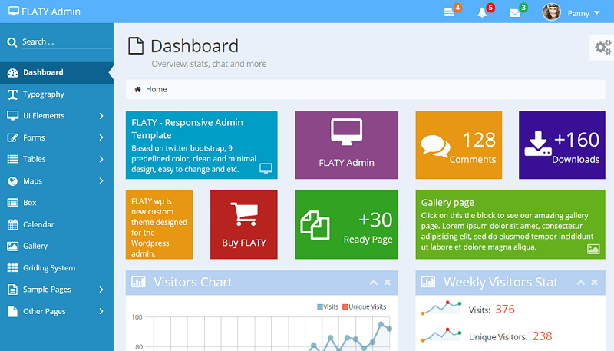Screen dimensions: 614x351
Task: Collapse the Visitors Chart panel
Action: tap(374, 283)
